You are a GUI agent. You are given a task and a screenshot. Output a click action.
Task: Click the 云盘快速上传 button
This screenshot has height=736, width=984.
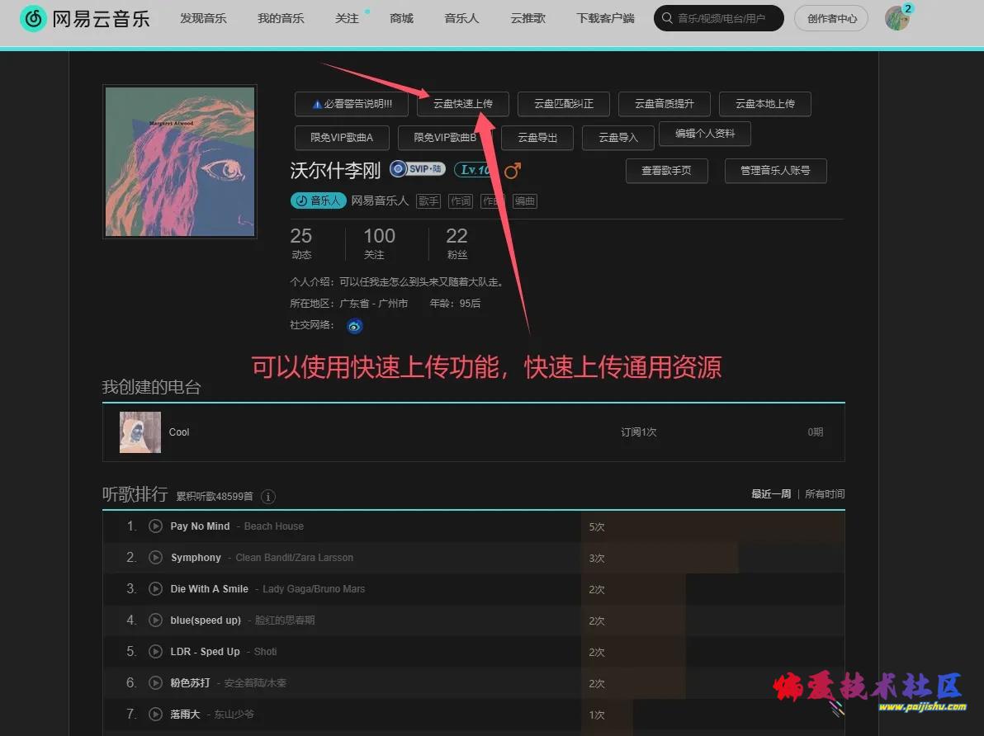(463, 104)
